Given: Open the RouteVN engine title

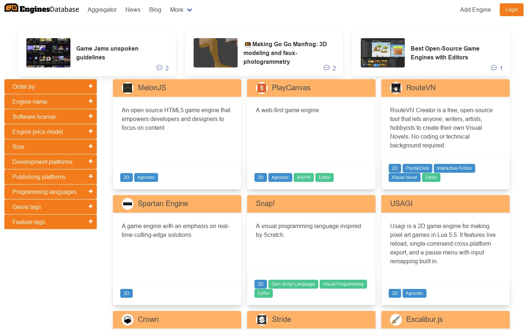Looking at the screenshot, I should click(x=421, y=88).
